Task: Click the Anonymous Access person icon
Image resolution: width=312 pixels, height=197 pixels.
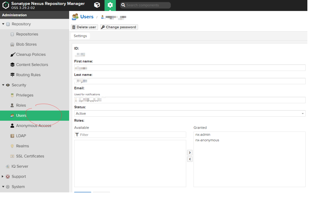Action: (x=12, y=126)
